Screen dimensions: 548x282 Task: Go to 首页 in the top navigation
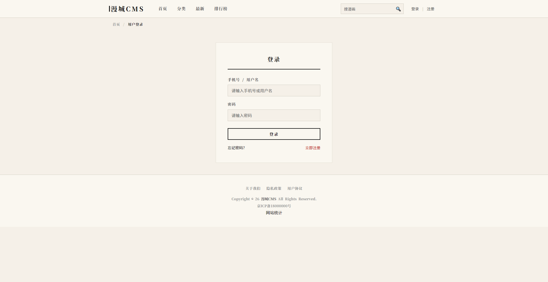(163, 9)
